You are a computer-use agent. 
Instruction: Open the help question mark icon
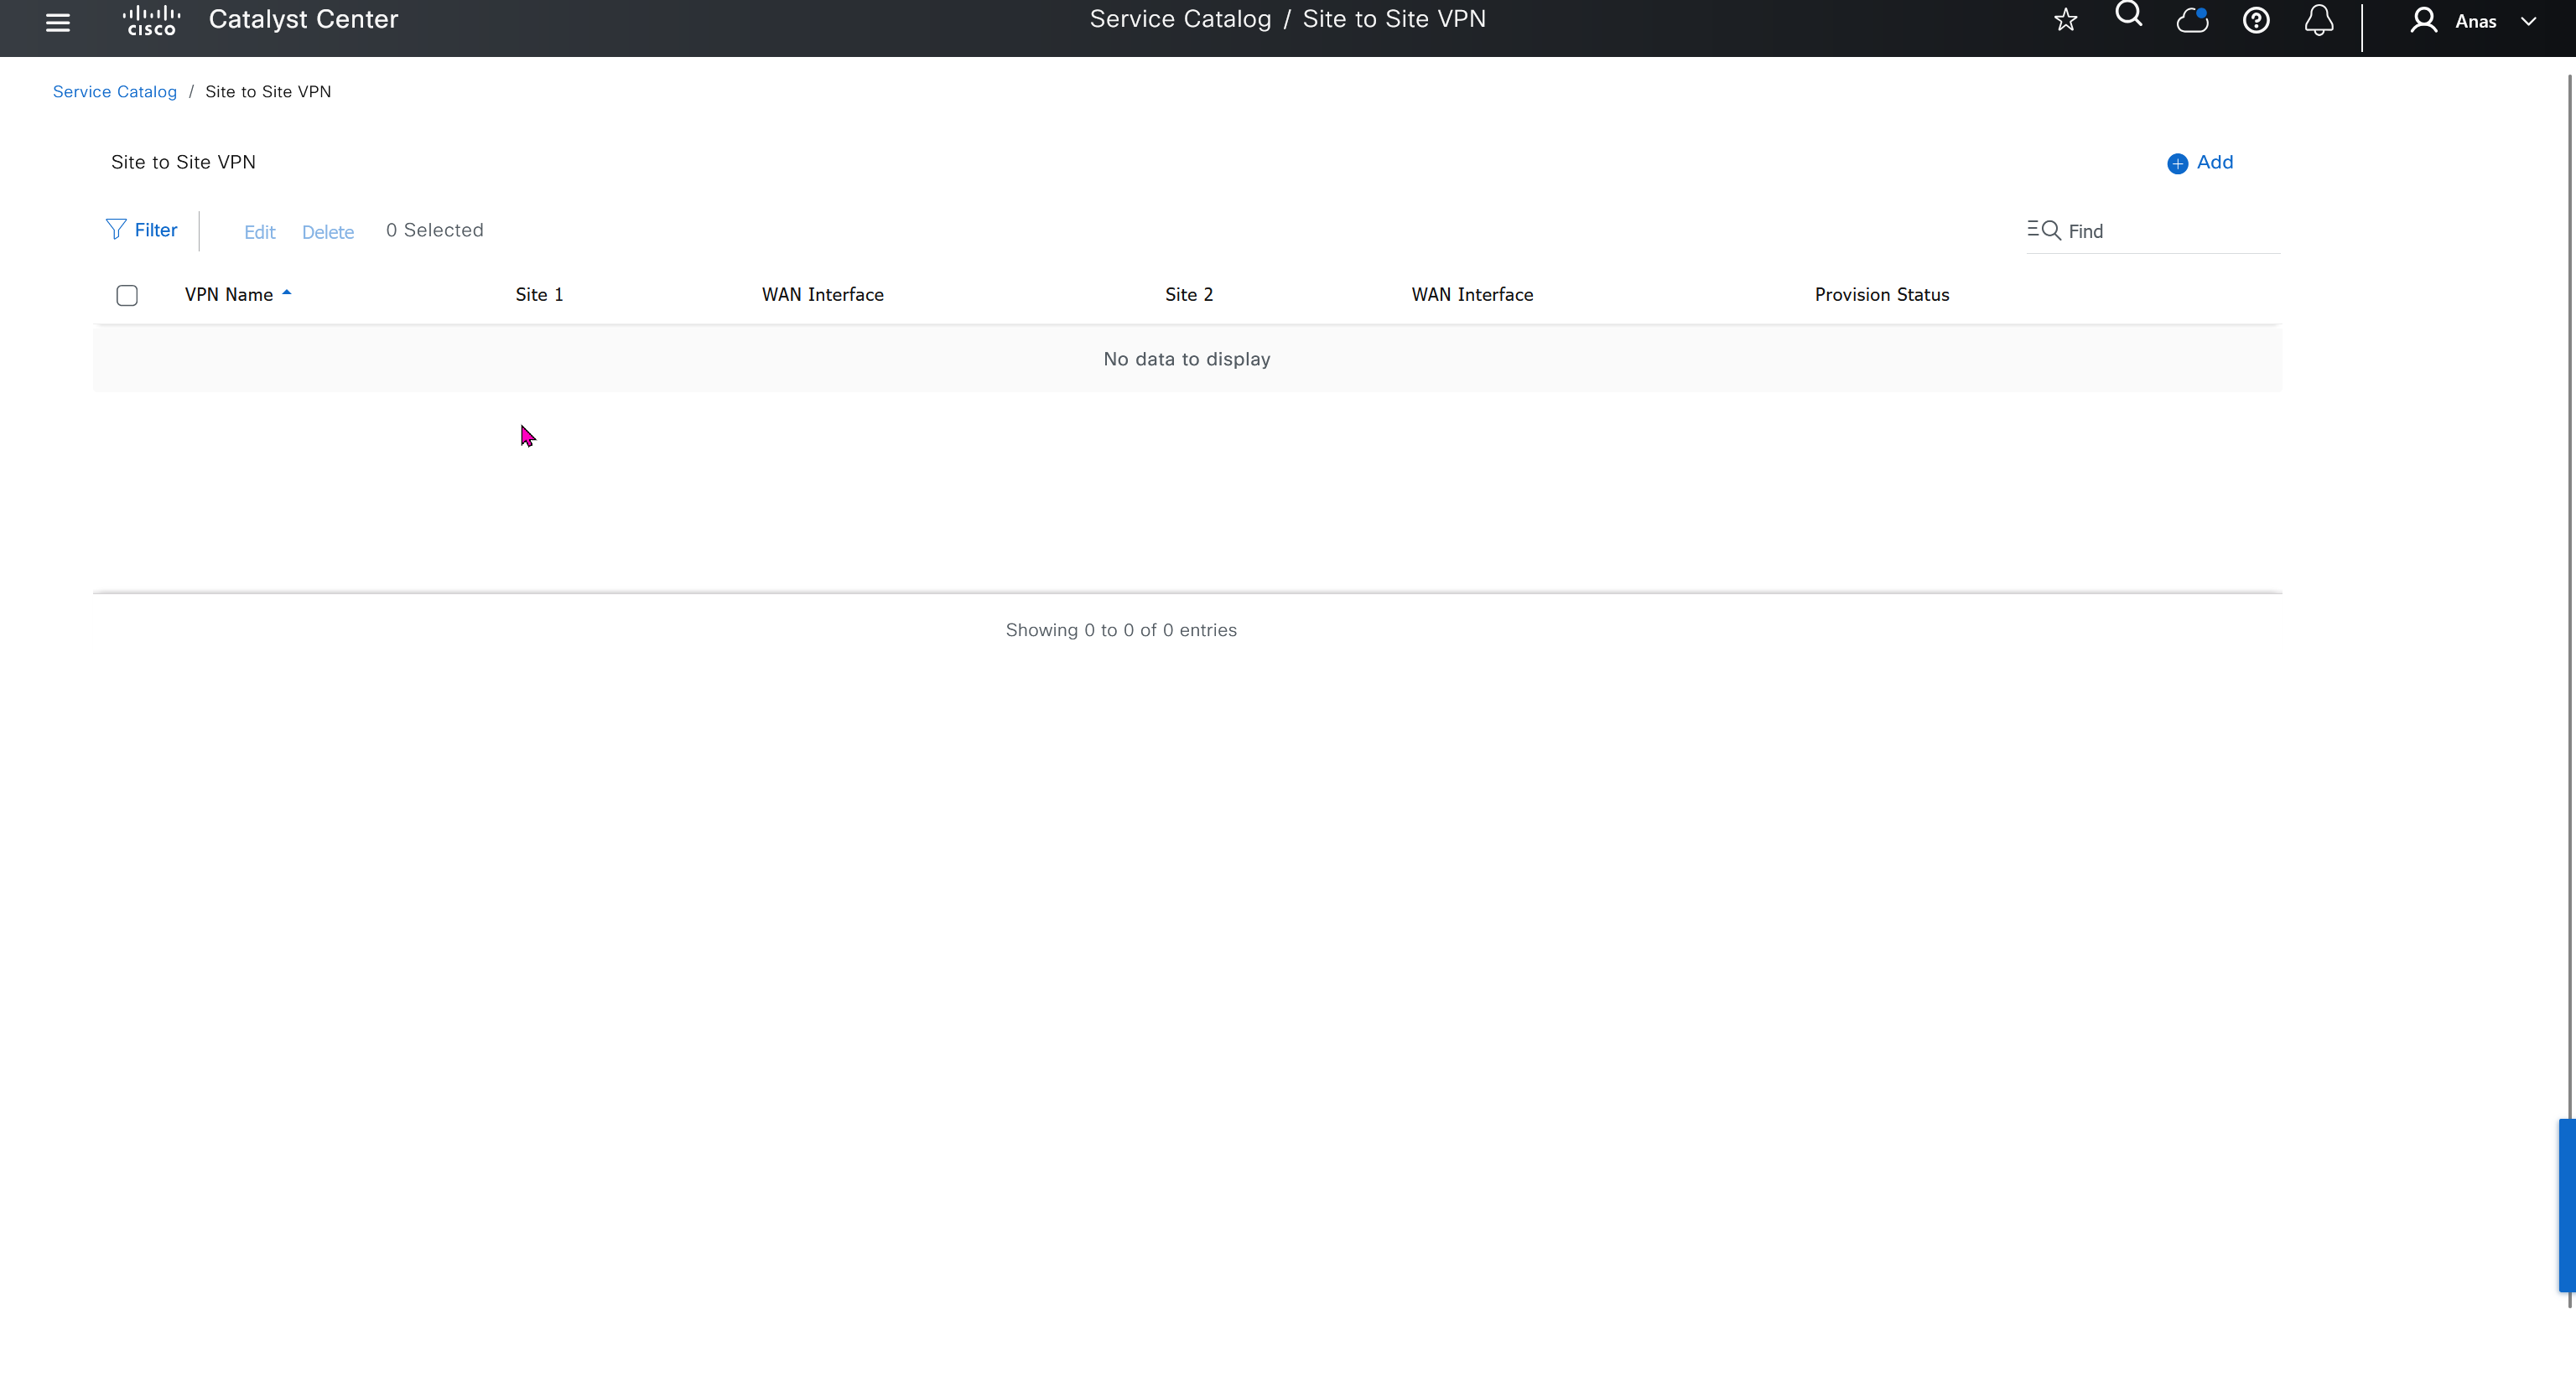[x=2256, y=20]
